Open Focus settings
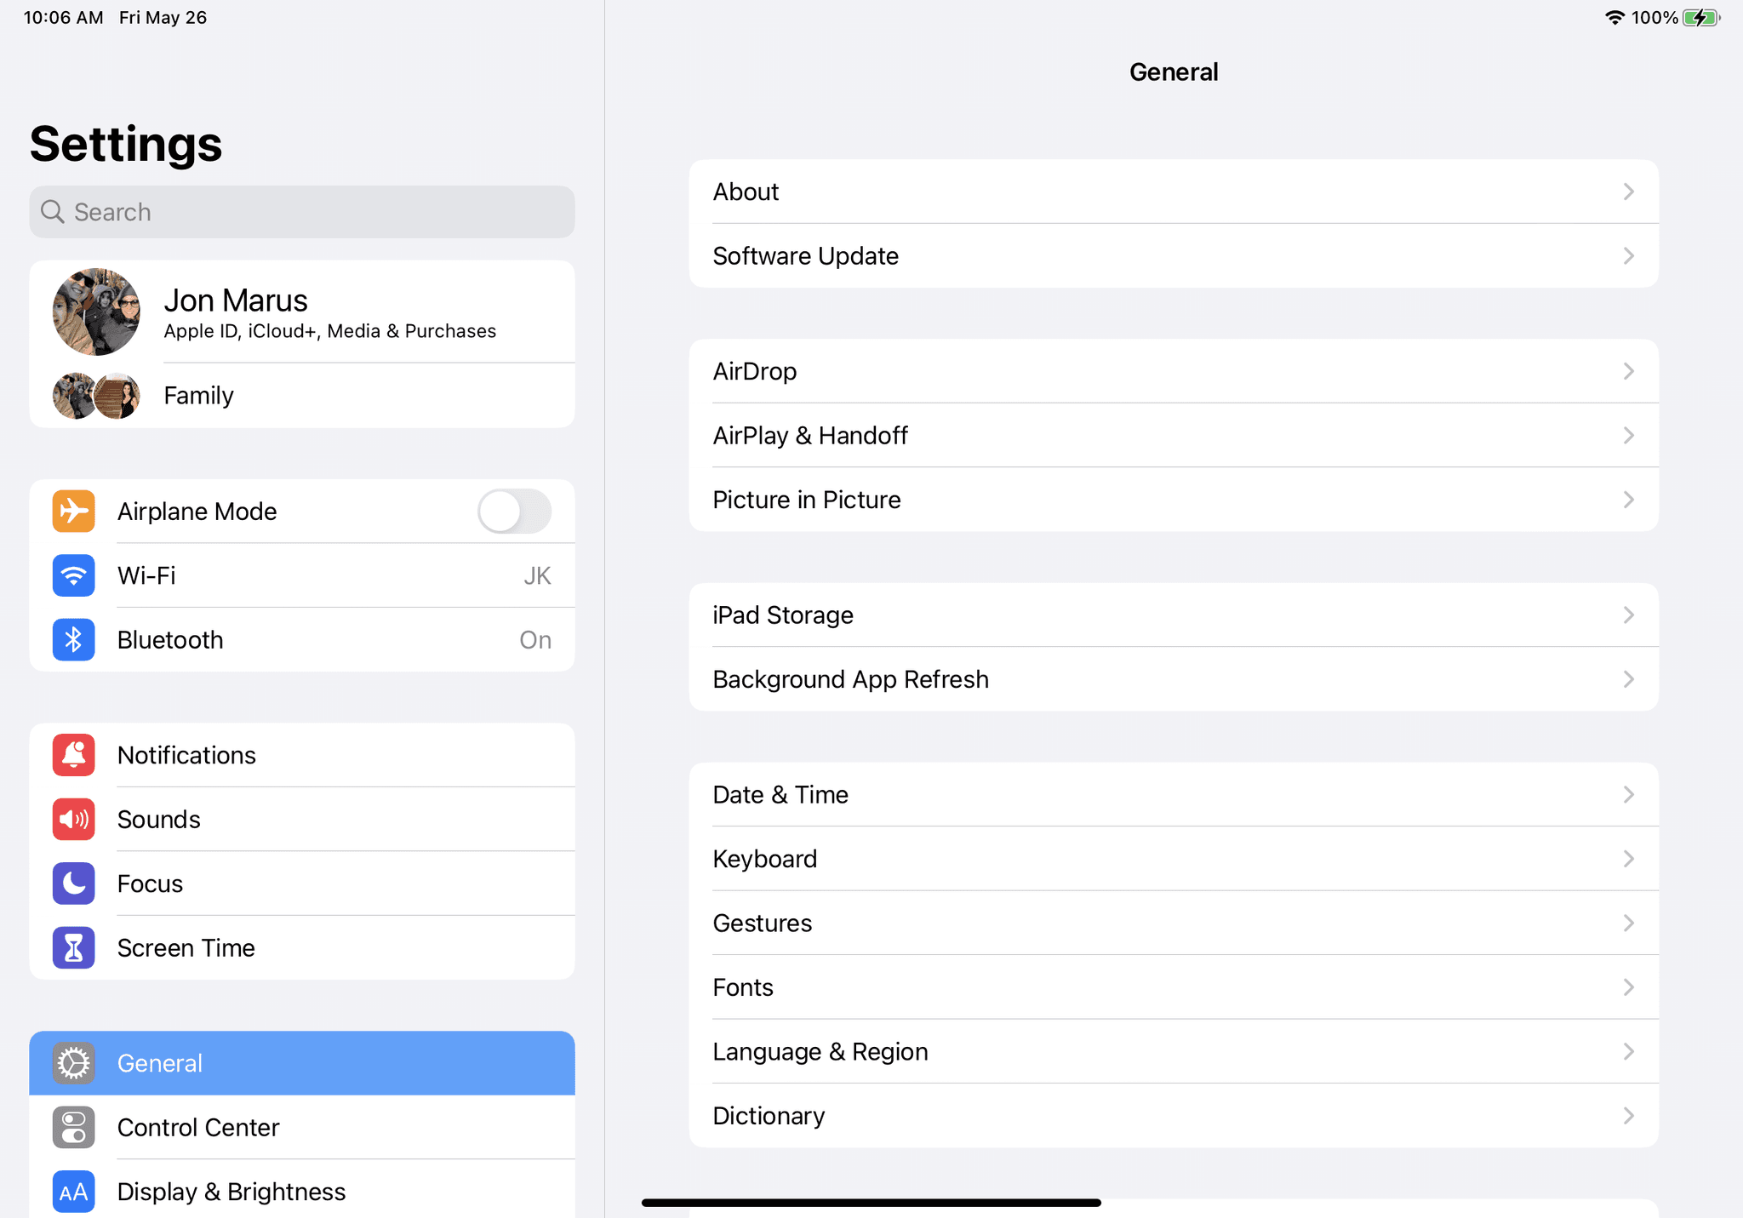Image resolution: width=1743 pixels, height=1218 pixels. pyautogui.click(x=302, y=883)
